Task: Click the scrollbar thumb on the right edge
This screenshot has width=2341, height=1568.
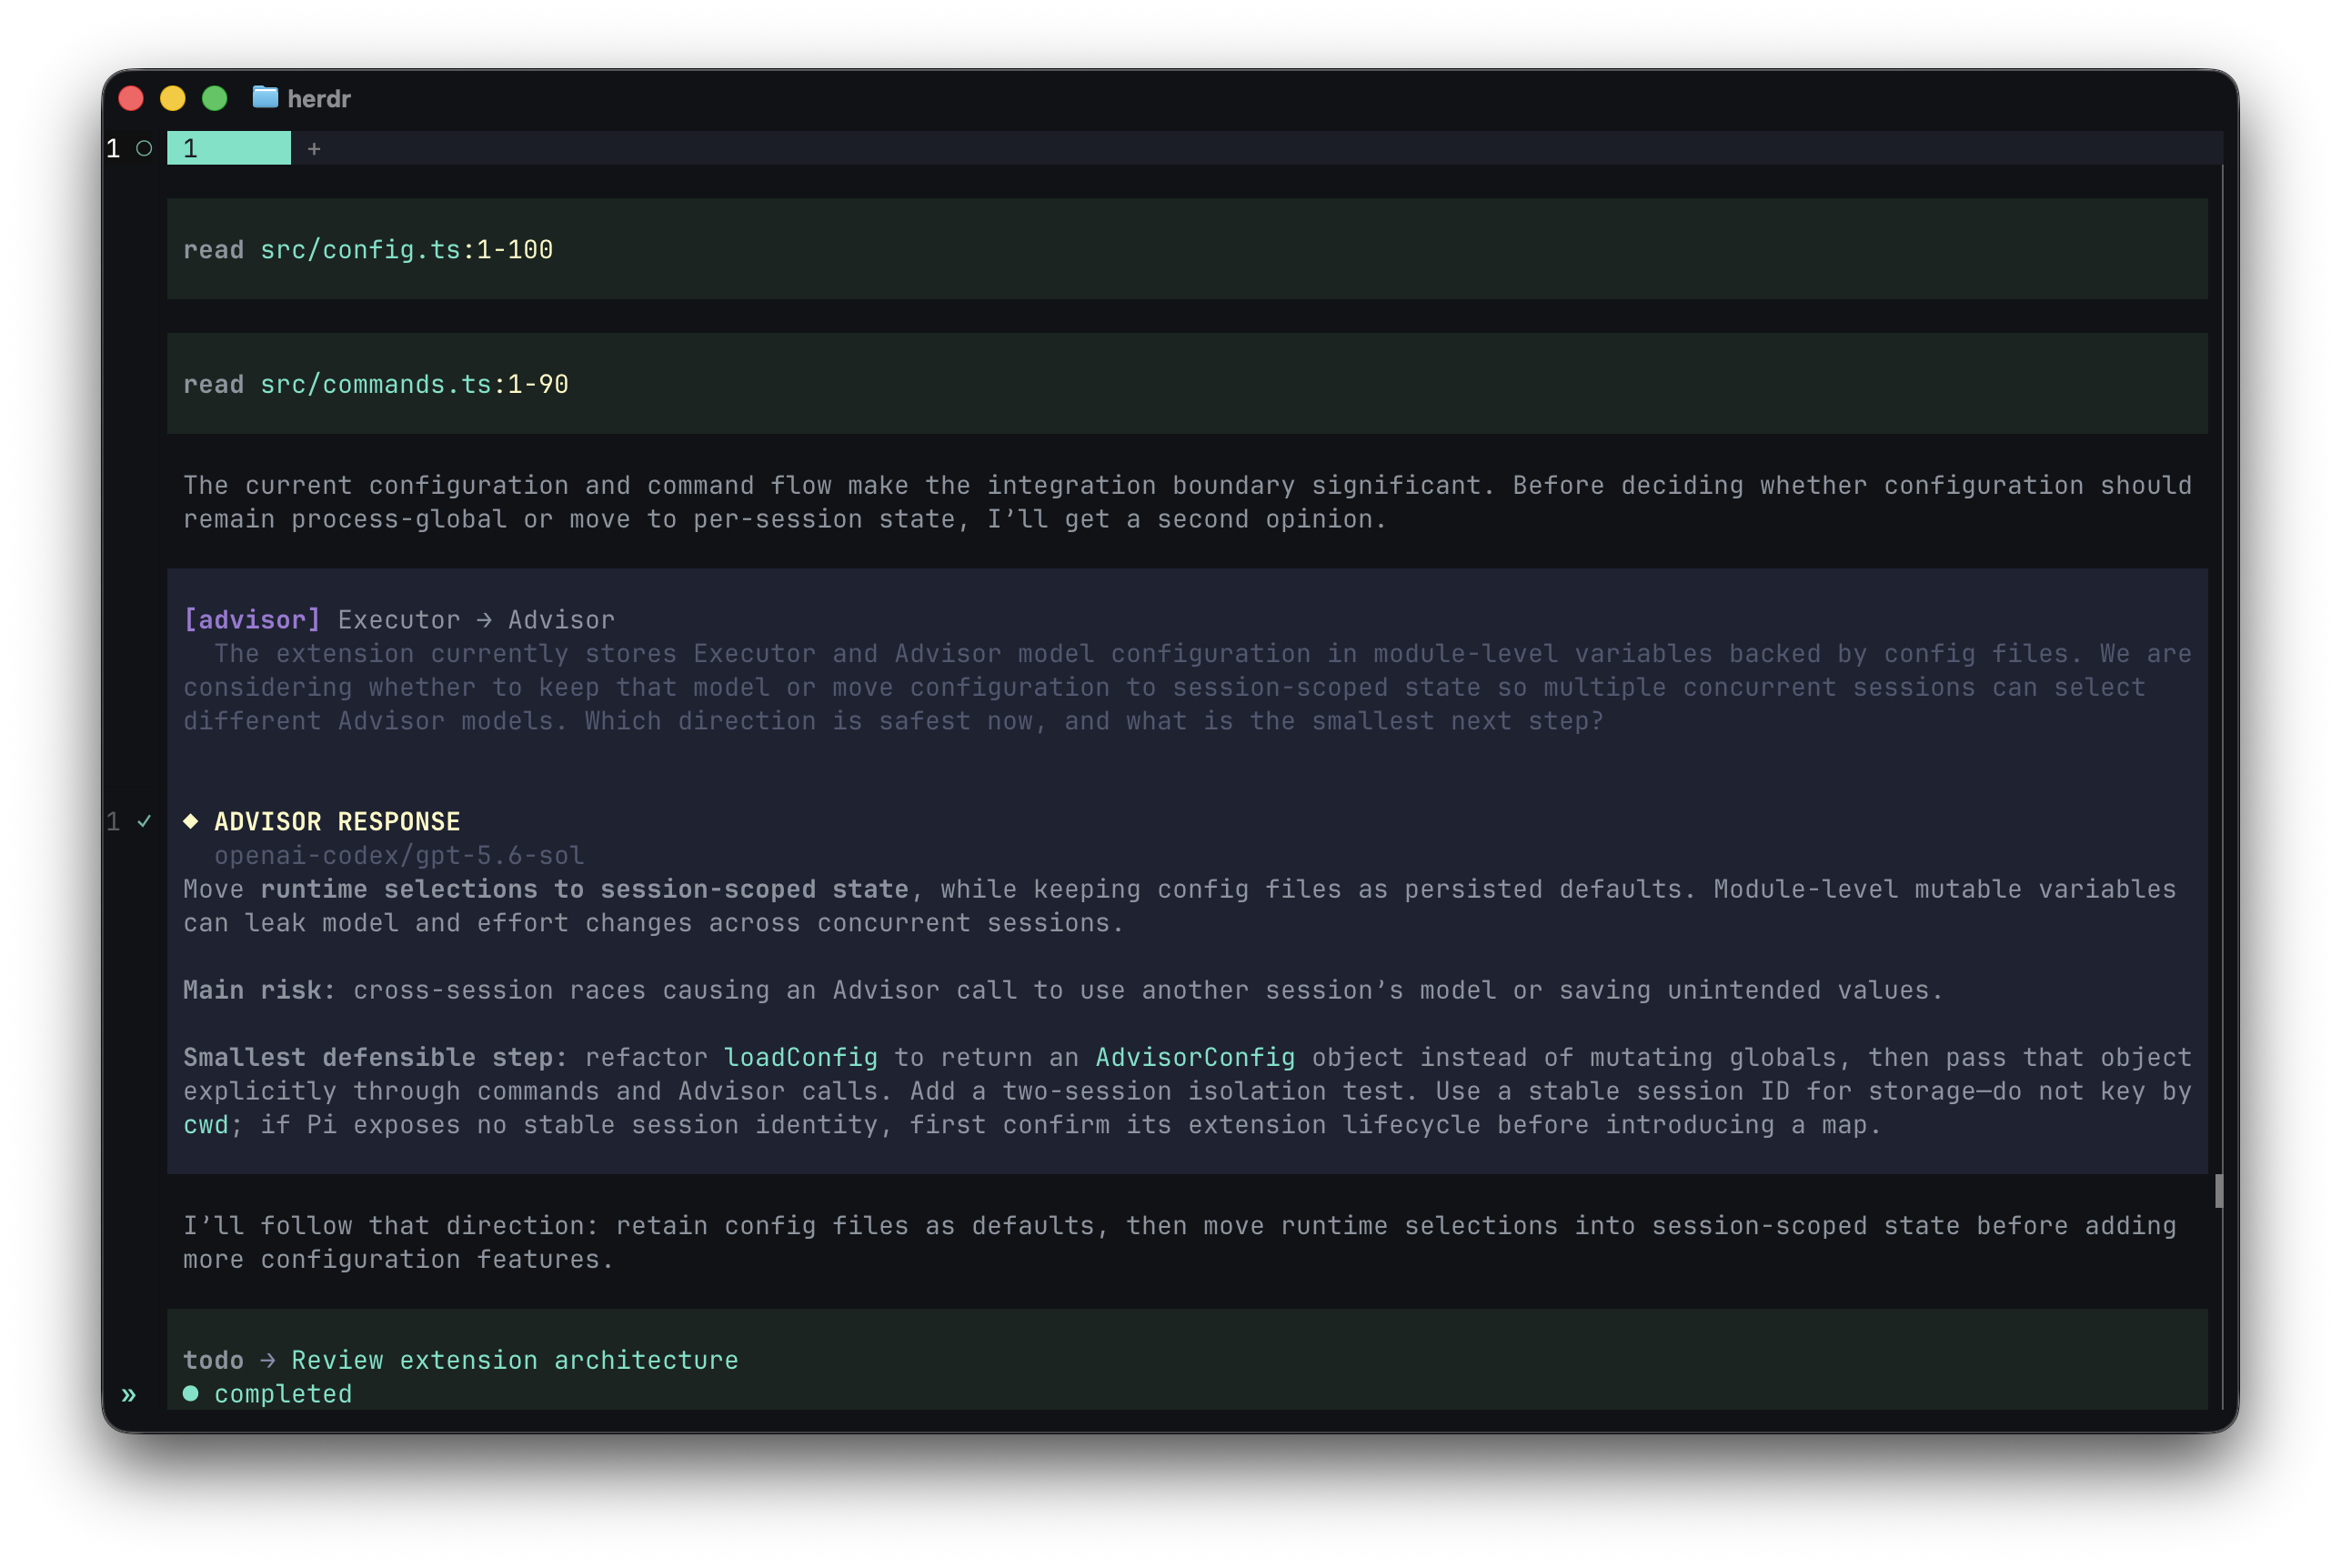Action: (x=2218, y=1191)
